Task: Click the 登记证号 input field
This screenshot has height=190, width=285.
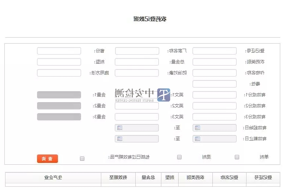Action: click(215, 51)
